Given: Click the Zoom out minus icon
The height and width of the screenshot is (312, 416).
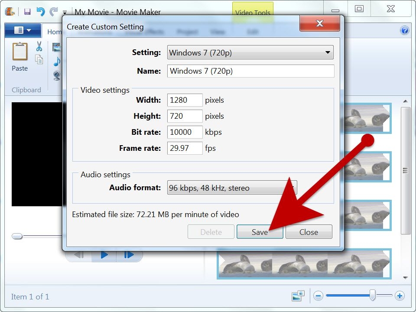Looking at the screenshot, I should pos(318,296).
